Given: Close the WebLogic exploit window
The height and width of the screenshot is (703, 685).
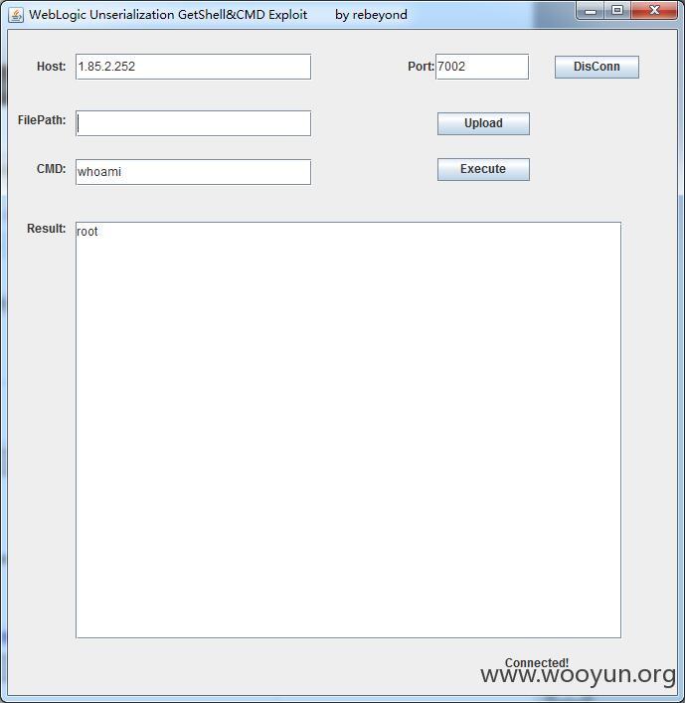Looking at the screenshot, I should (x=654, y=10).
